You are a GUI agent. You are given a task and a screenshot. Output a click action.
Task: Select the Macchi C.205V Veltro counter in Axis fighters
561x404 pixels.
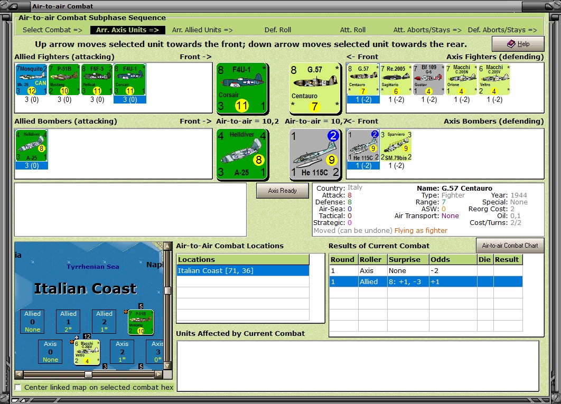494,79
